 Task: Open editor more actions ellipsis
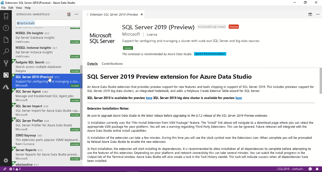click(x=318, y=14)
